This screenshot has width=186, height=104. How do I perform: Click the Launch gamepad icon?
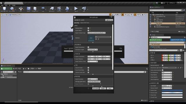pos(84,8)
